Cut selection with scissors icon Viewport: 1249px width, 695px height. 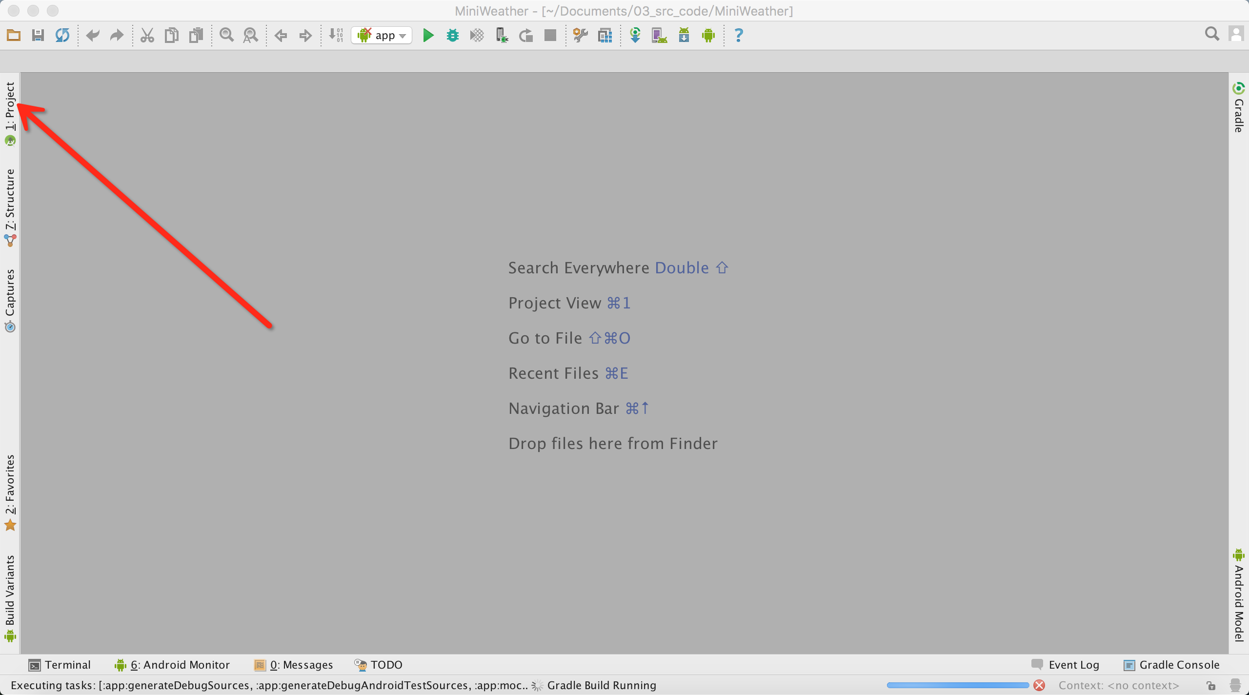click(x=147, y=35)
